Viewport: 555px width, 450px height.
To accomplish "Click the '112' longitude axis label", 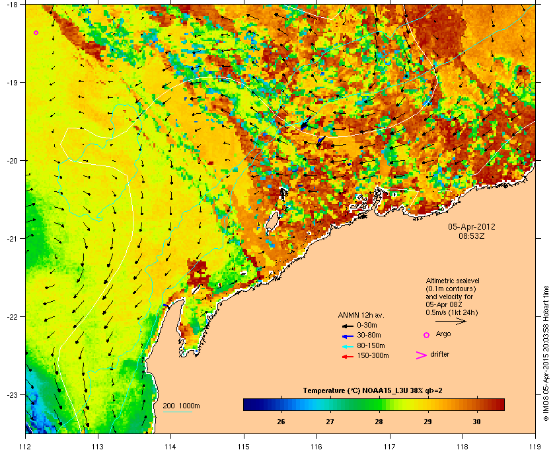I will pyautogui.click(x=25, y=446).
